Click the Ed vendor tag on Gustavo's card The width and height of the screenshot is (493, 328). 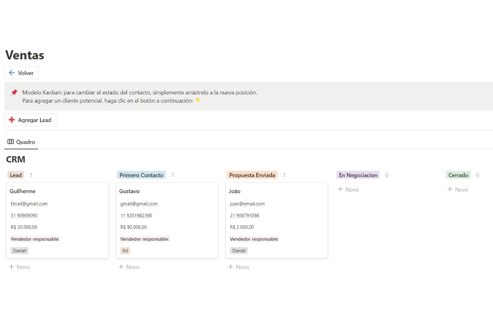125,250
